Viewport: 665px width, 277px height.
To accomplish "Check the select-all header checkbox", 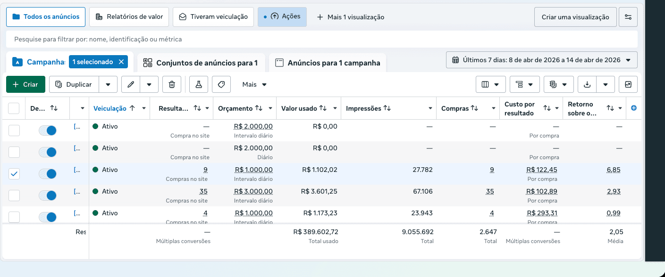I will tap(14, 108).
